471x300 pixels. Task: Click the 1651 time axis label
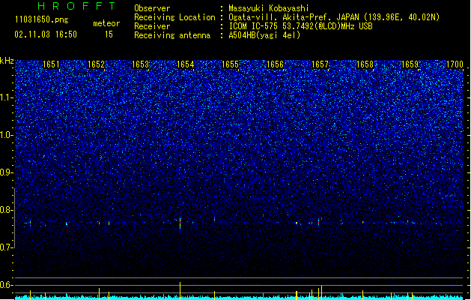[x=51, y=64]
